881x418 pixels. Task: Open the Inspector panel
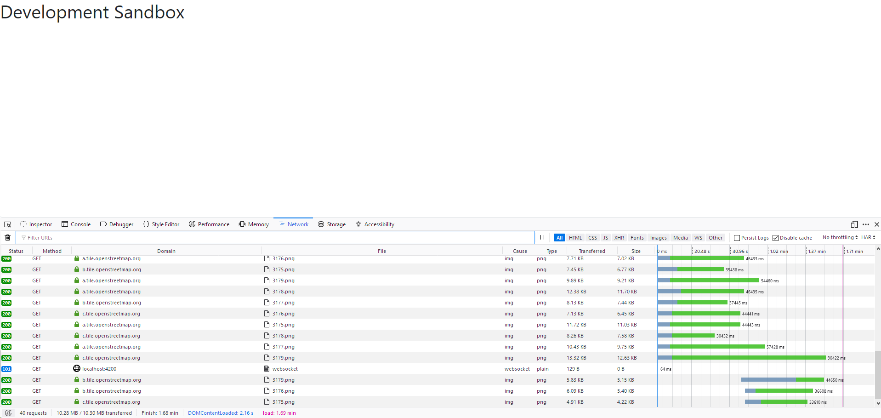[x=36, y=224]
